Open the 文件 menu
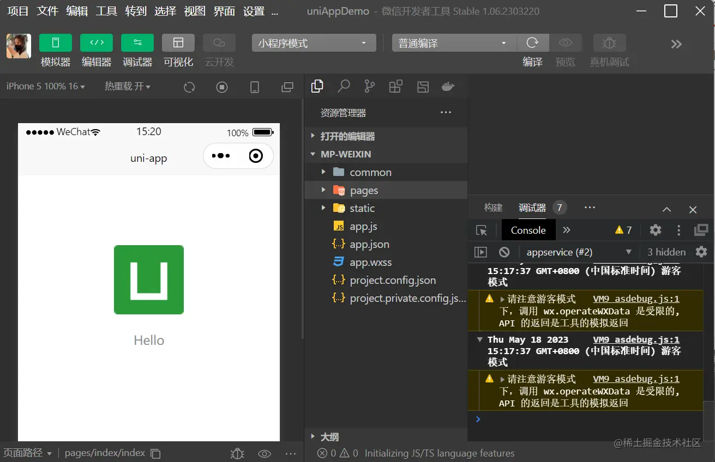The width and height of the screenshot is (715, 462). pos(47,11)
